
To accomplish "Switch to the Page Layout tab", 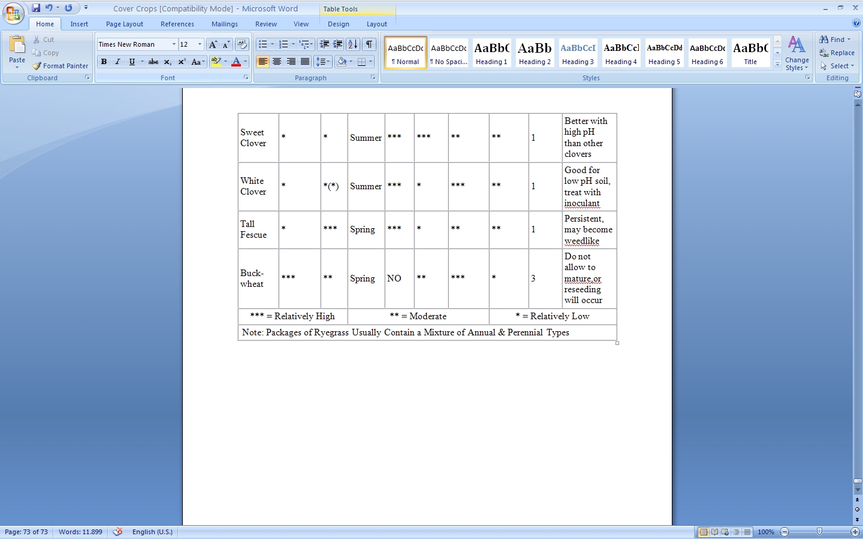I will coord(124,24).
